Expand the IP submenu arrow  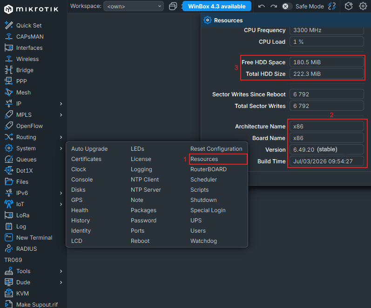click(61, 104)
